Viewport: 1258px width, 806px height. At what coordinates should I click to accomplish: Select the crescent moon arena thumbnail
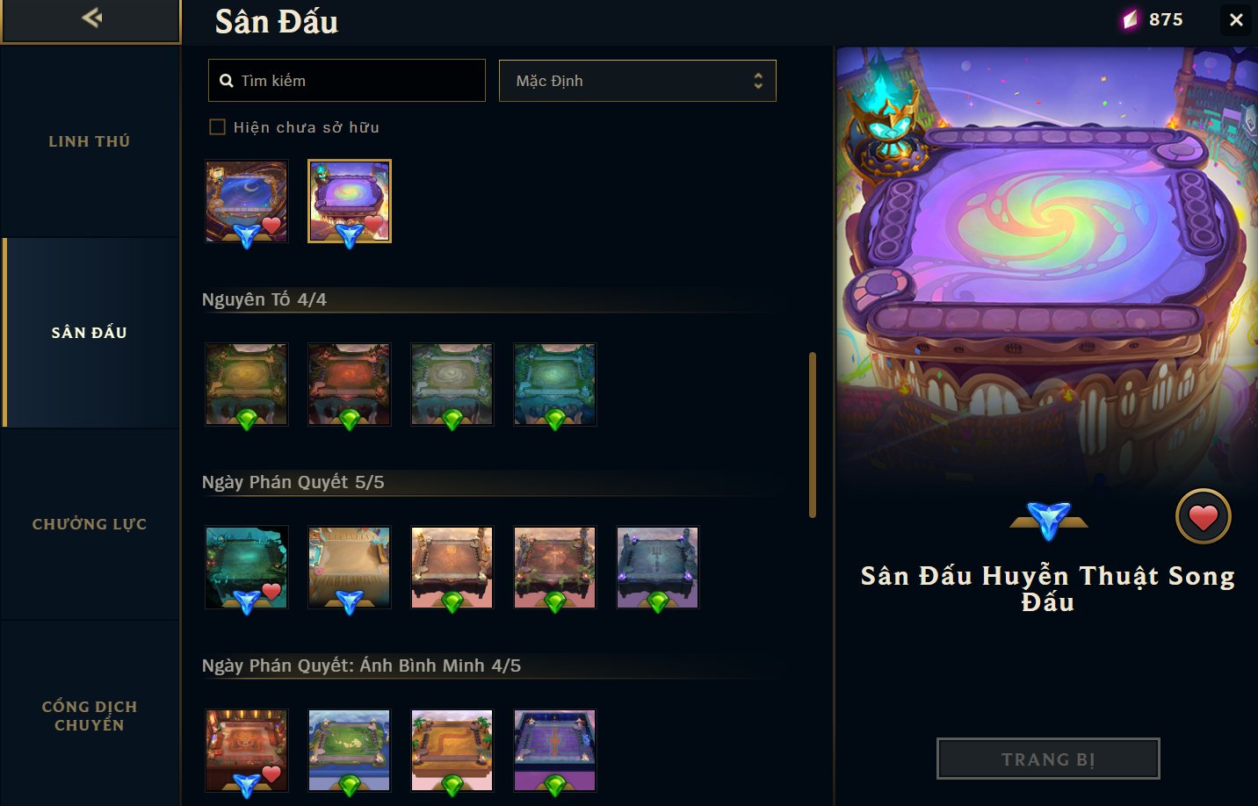[x=247, y=201]
